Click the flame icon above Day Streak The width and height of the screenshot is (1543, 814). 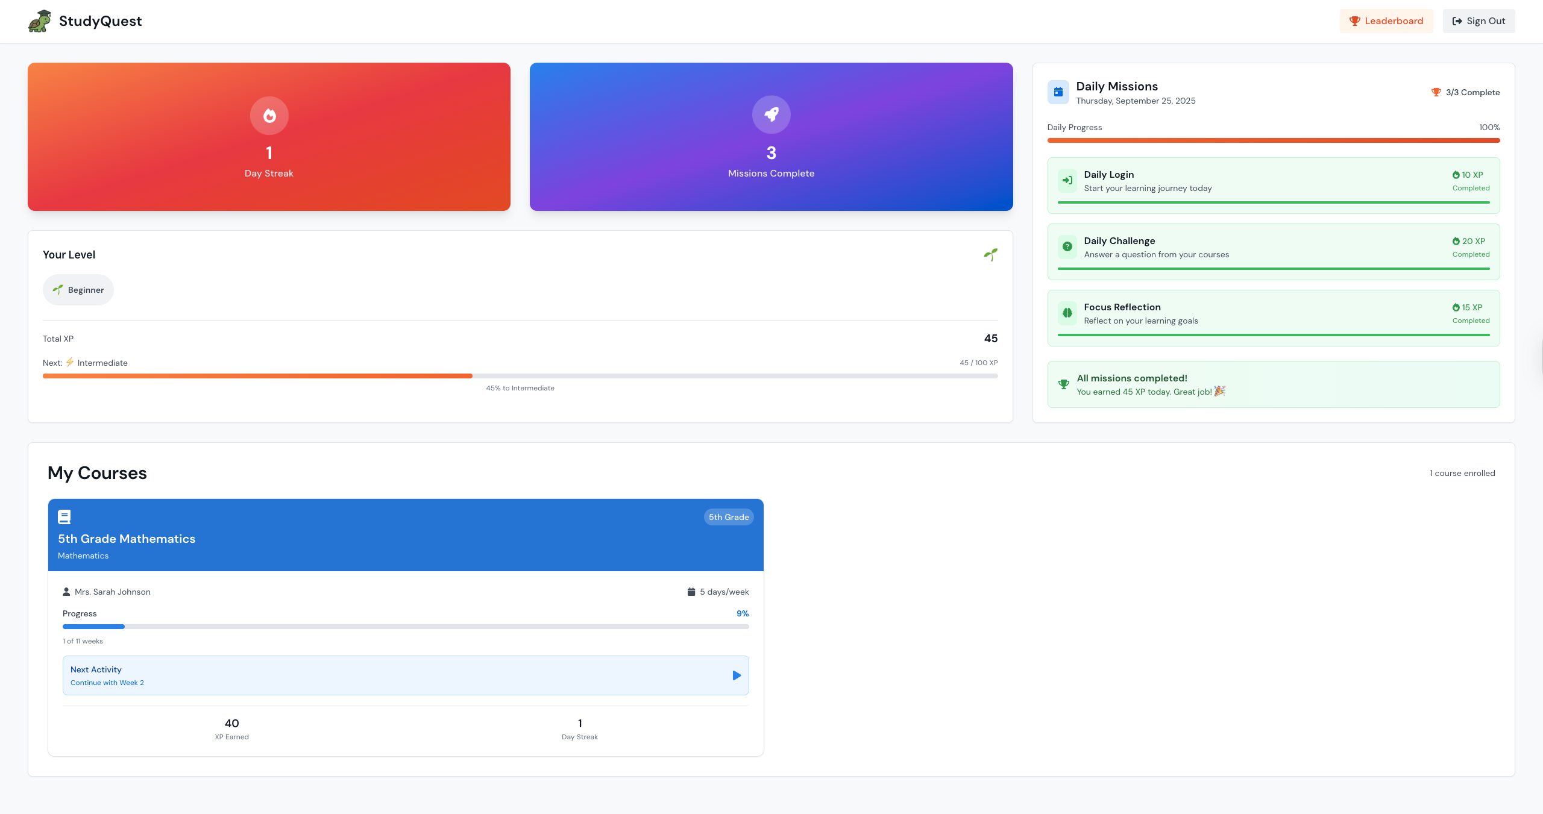(x=269, y=116)
